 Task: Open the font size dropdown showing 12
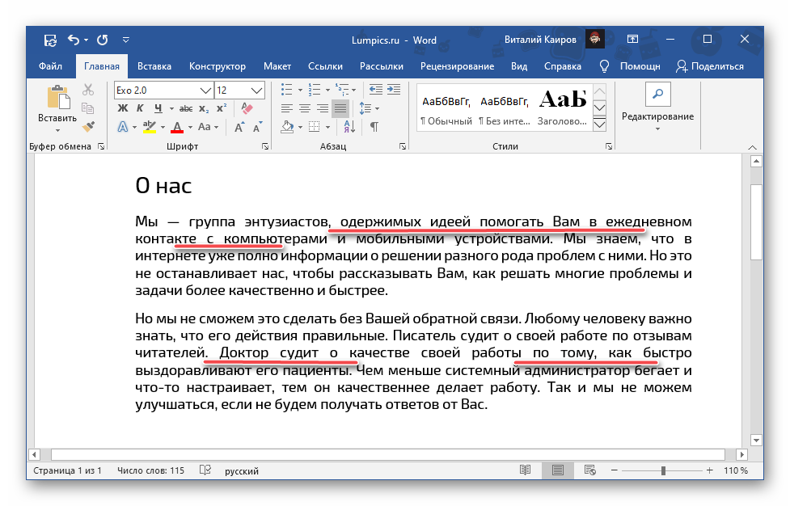pyautogui.click(x=258, y=90)
